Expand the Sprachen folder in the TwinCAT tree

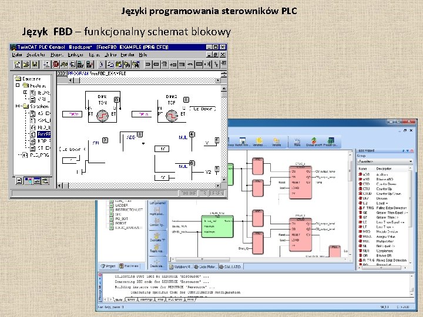click(x=18, y=106)
